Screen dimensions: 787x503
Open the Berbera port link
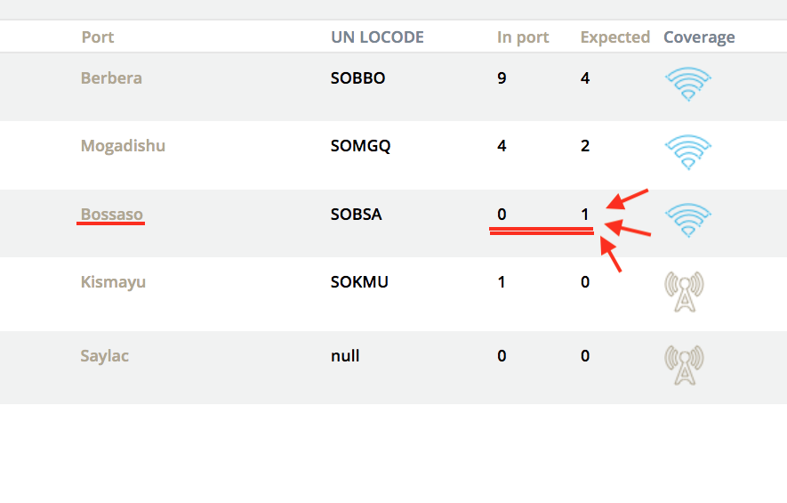[111, 78]
